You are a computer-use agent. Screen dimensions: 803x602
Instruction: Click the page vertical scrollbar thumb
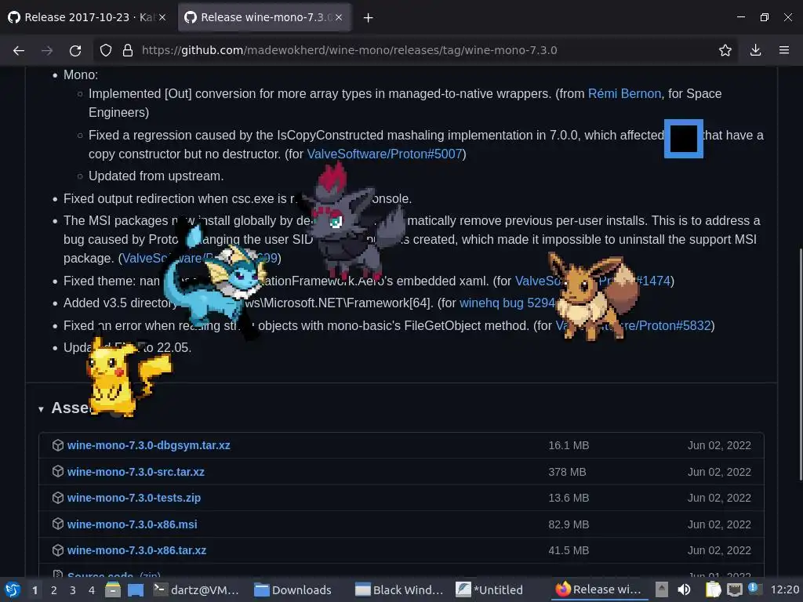coord(801,364)
